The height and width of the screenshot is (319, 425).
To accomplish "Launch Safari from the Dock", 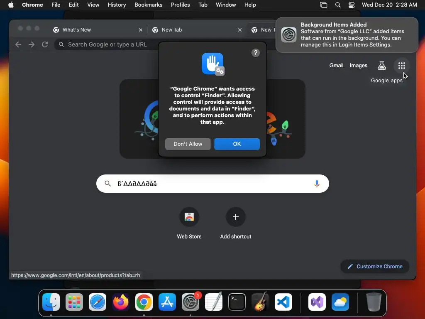I will [98, 302].
